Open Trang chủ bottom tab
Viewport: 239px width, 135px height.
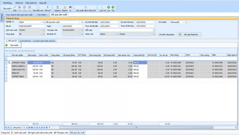(5, 133)
